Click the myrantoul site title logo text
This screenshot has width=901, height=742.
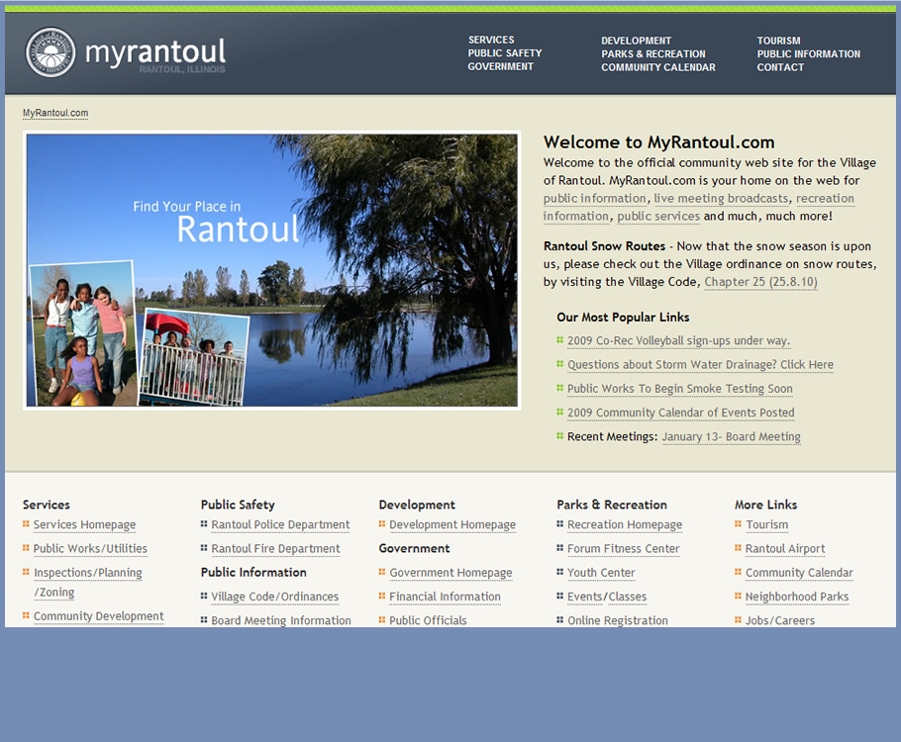click(x=155, y=52)
